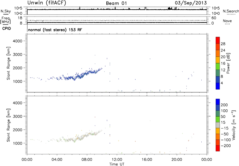Pick the red top segment of Power color bar
The width and height of the screenshot is (239, 166).
[x=218, y=40]
